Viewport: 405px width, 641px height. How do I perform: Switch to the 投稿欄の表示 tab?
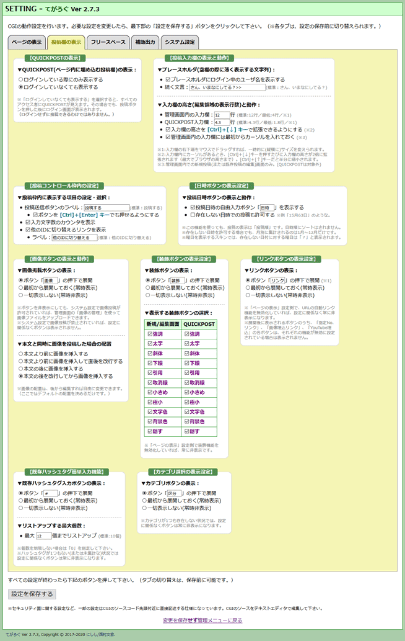[x=66, y=42]
